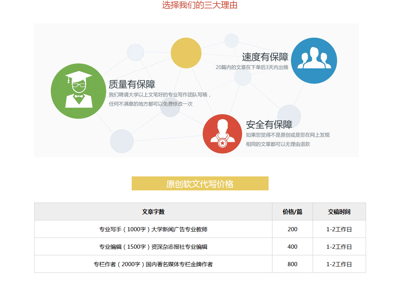
Task: Click the 价格/篇 column header
Action: click(292, 212)
